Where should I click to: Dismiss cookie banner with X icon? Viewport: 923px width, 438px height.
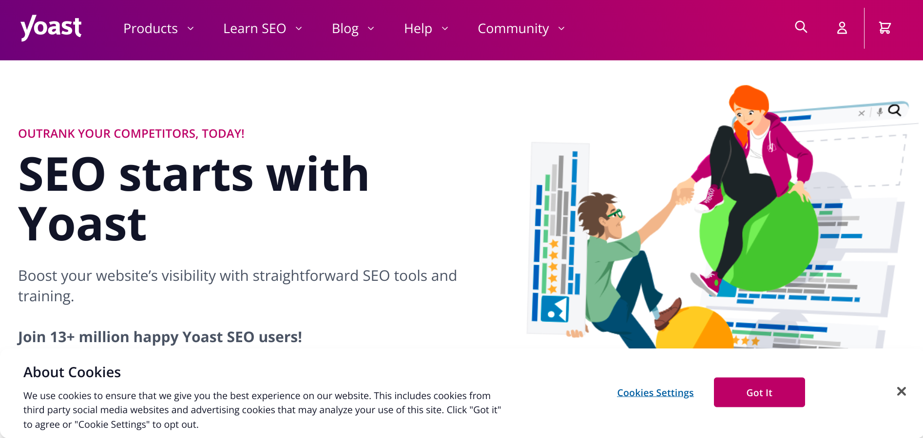tap(902, 391)
